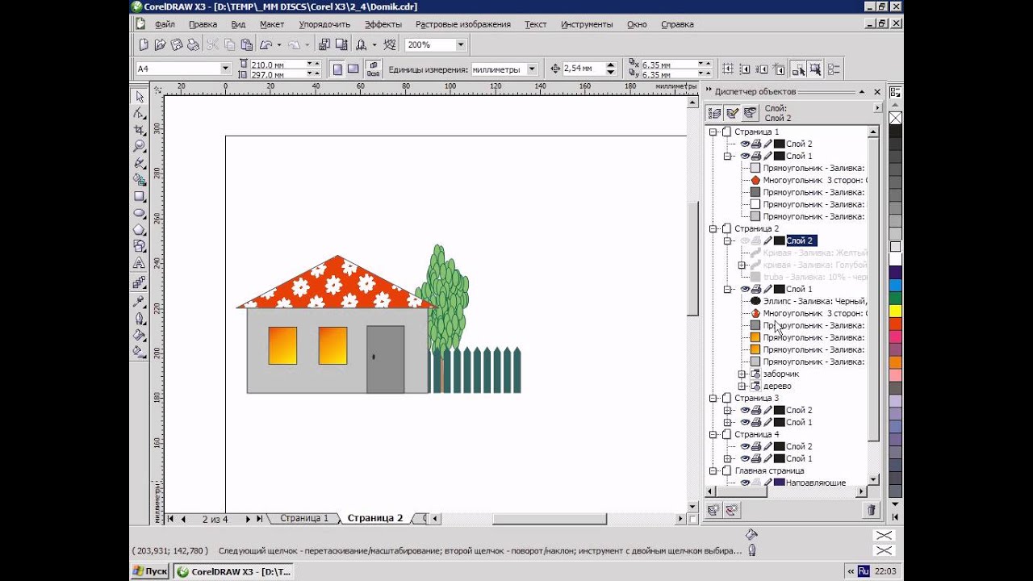The width and height of the screenshot is (1033, 581).
Task: Click the Пуск start button
Action: (x=150, y=571)
